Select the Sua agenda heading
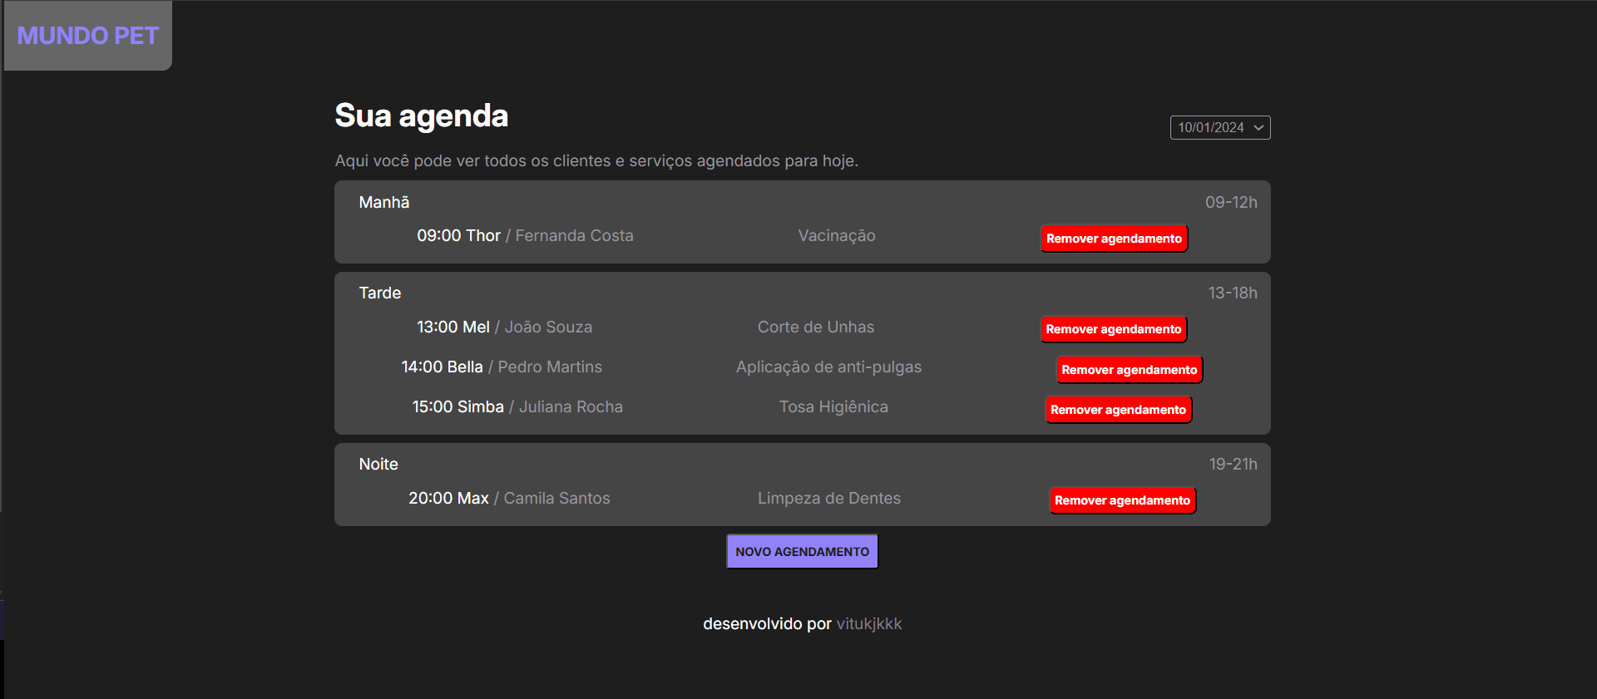Screen dimensions: 1597x699 pos(421,116)
